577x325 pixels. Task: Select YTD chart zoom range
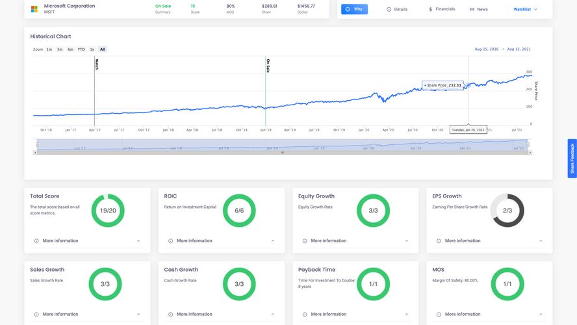(x=81, y=49)
